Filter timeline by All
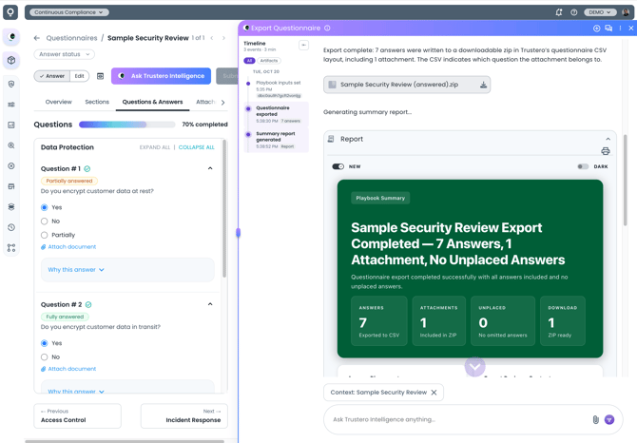The width and height of the screenshot is (637, 443). (249, 61)
